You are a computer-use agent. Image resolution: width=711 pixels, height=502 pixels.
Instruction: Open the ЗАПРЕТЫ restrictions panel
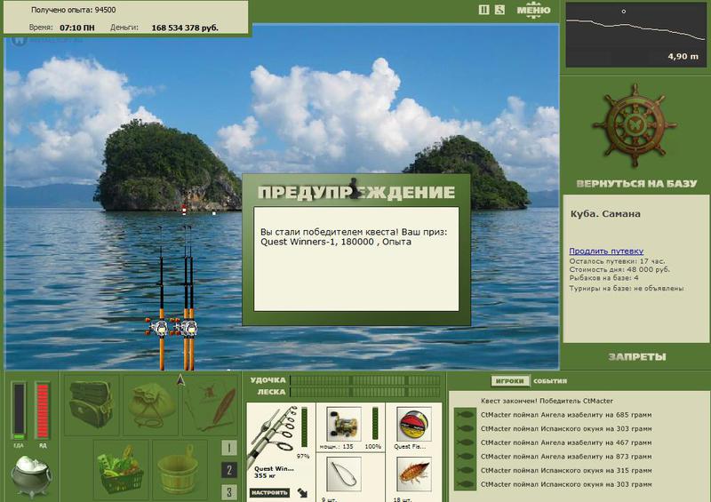click(637, 357)
